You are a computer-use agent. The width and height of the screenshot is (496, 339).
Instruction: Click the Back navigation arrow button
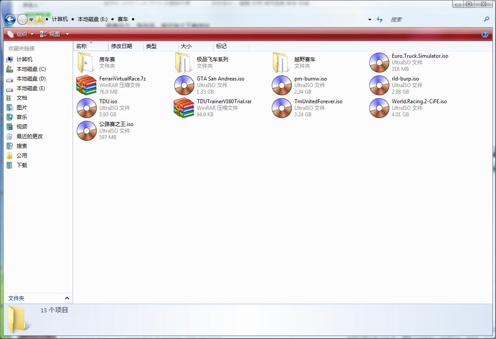click(10, 19)
